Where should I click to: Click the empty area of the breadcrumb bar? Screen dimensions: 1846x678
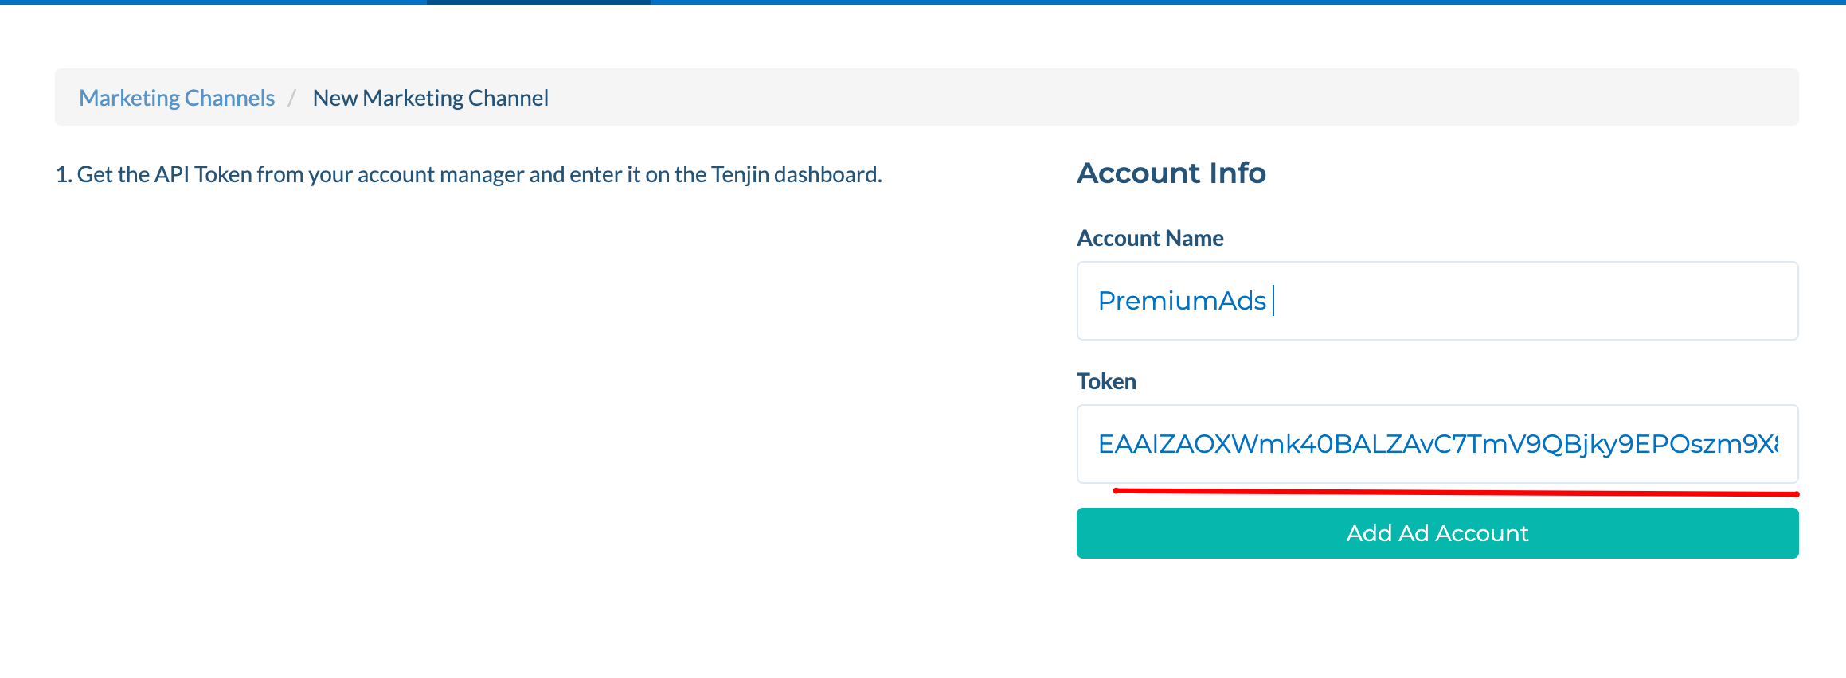pyautogui.click(x=1171, y=97)
